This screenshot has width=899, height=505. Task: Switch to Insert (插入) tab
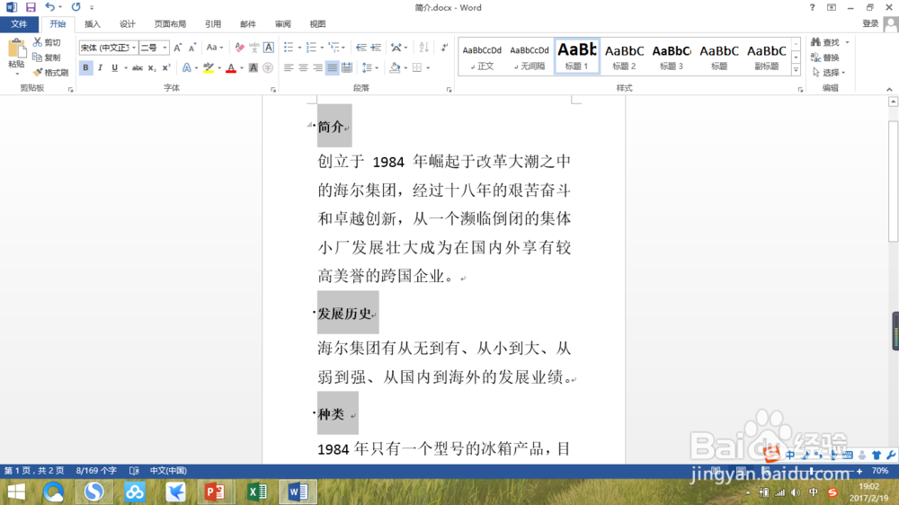click(x=93, y=24)
